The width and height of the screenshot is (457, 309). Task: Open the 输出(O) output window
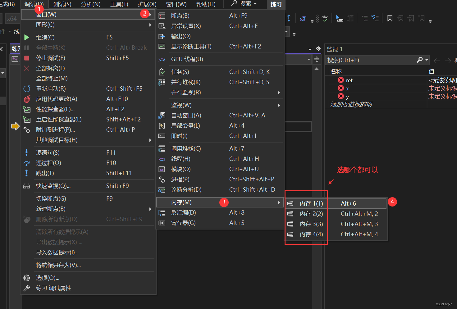tap(220, 36)
